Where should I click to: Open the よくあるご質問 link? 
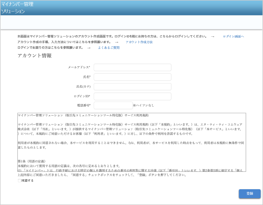click(x=109, y=48)
